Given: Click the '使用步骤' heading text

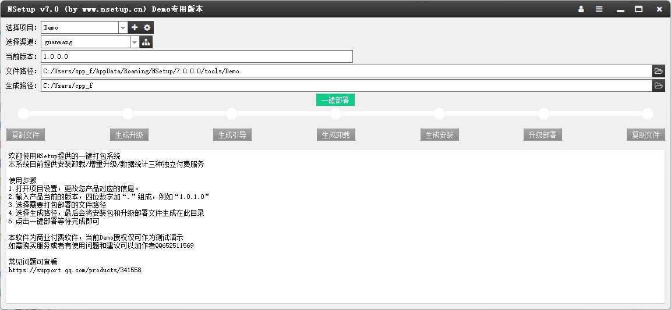Looking at the screenshot, I should (x=23, y=181).
